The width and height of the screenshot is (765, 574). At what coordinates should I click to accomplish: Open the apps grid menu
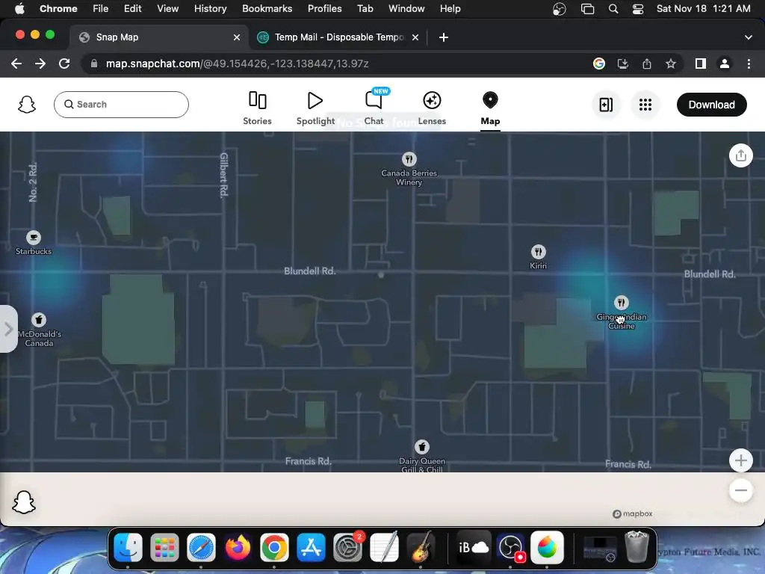[645, 105]
